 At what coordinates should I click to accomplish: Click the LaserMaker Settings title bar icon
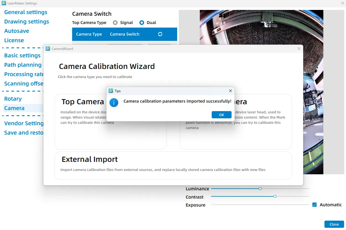(4, 3)
